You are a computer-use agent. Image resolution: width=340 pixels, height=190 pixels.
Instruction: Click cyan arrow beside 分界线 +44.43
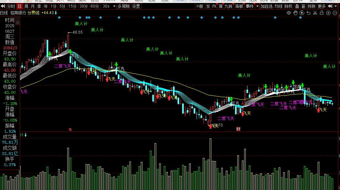click(56, 13)
